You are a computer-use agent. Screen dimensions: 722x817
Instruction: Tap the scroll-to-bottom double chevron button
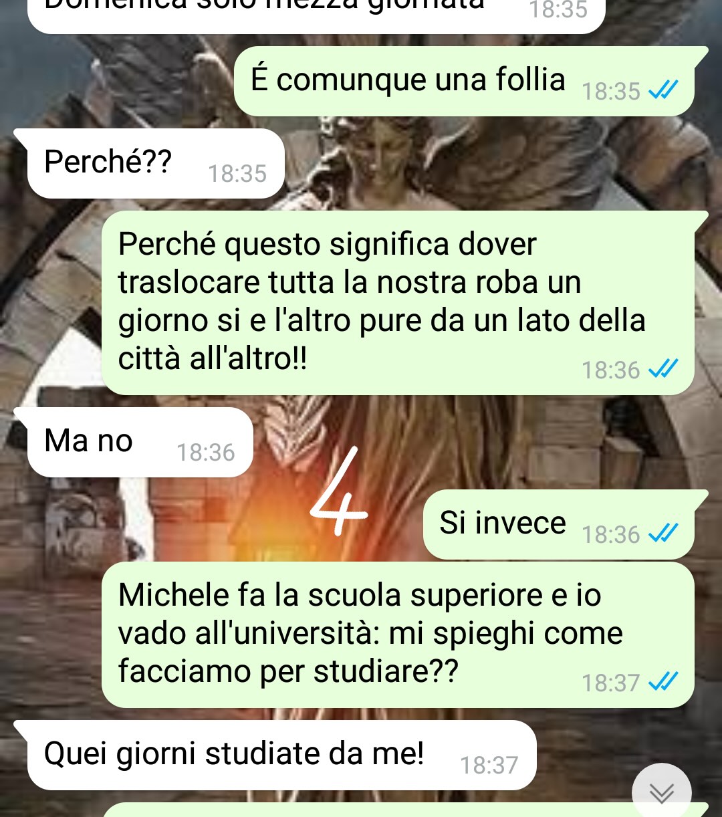661,792
